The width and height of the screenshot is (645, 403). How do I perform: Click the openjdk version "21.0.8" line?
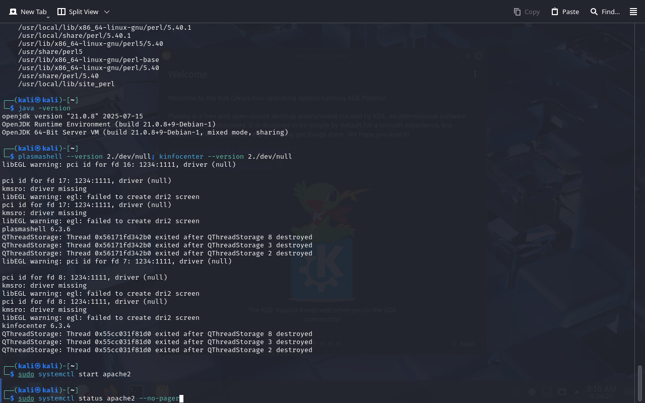(x=73, y=116)
